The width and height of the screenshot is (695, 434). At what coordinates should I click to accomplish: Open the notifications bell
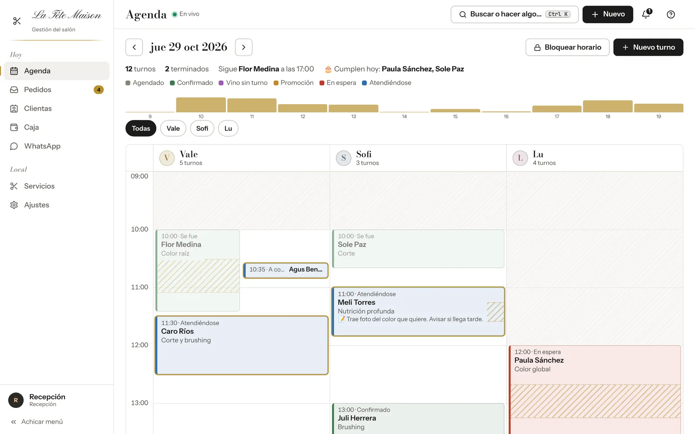coord(646,14)
